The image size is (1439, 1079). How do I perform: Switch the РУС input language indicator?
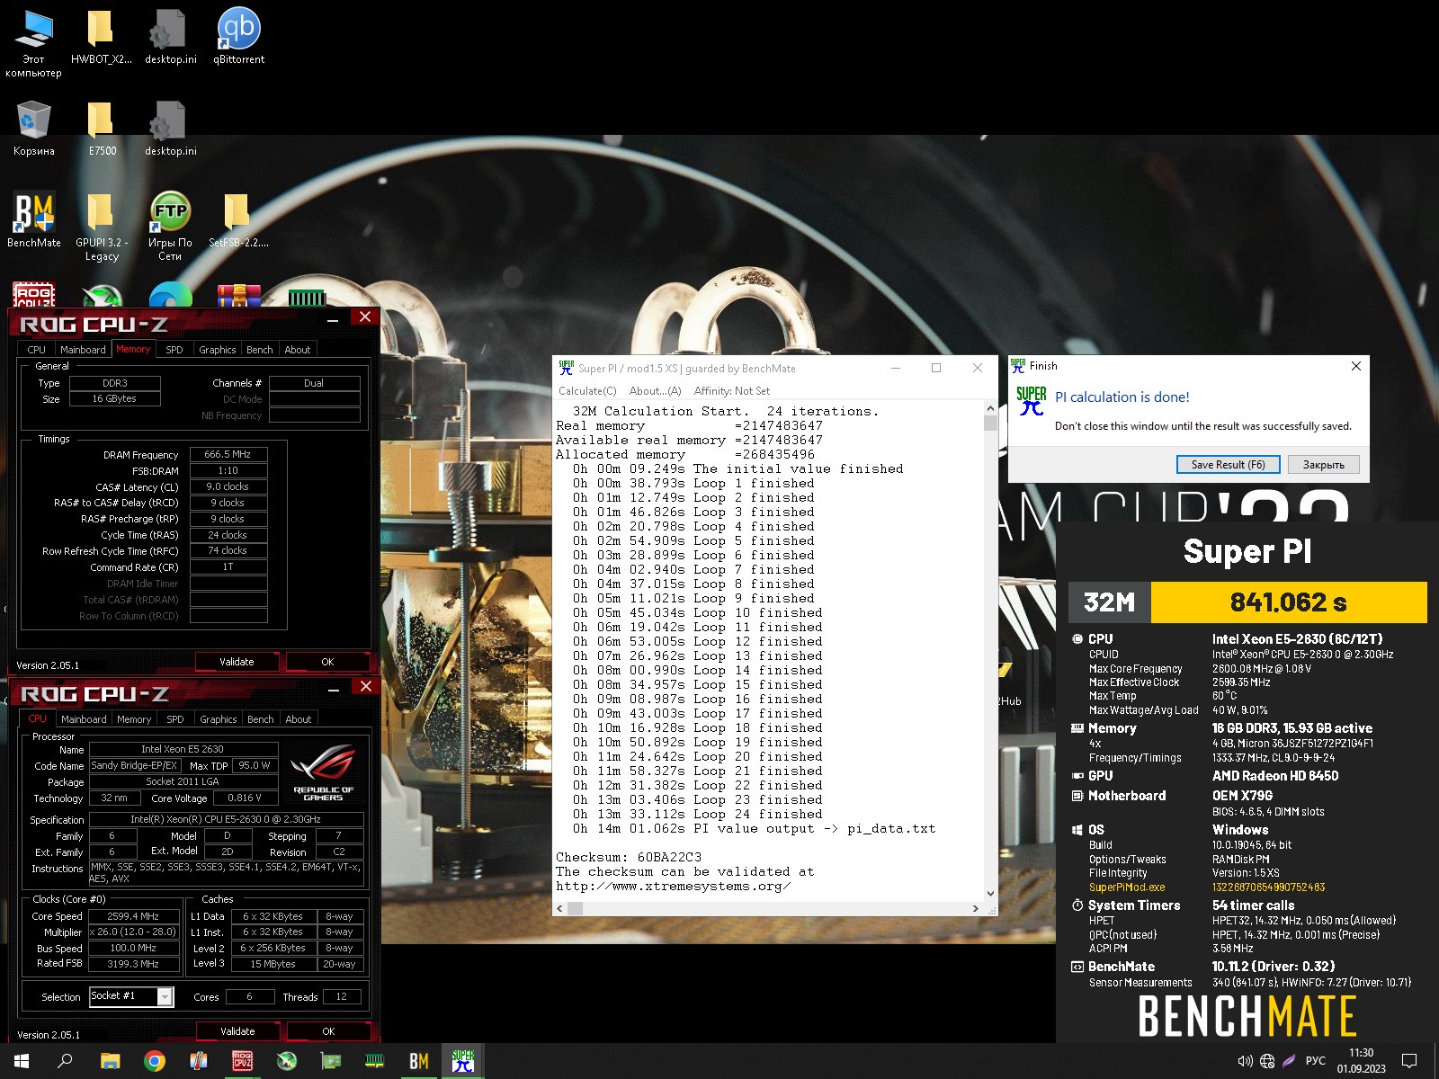(x=1315, y=1061)
